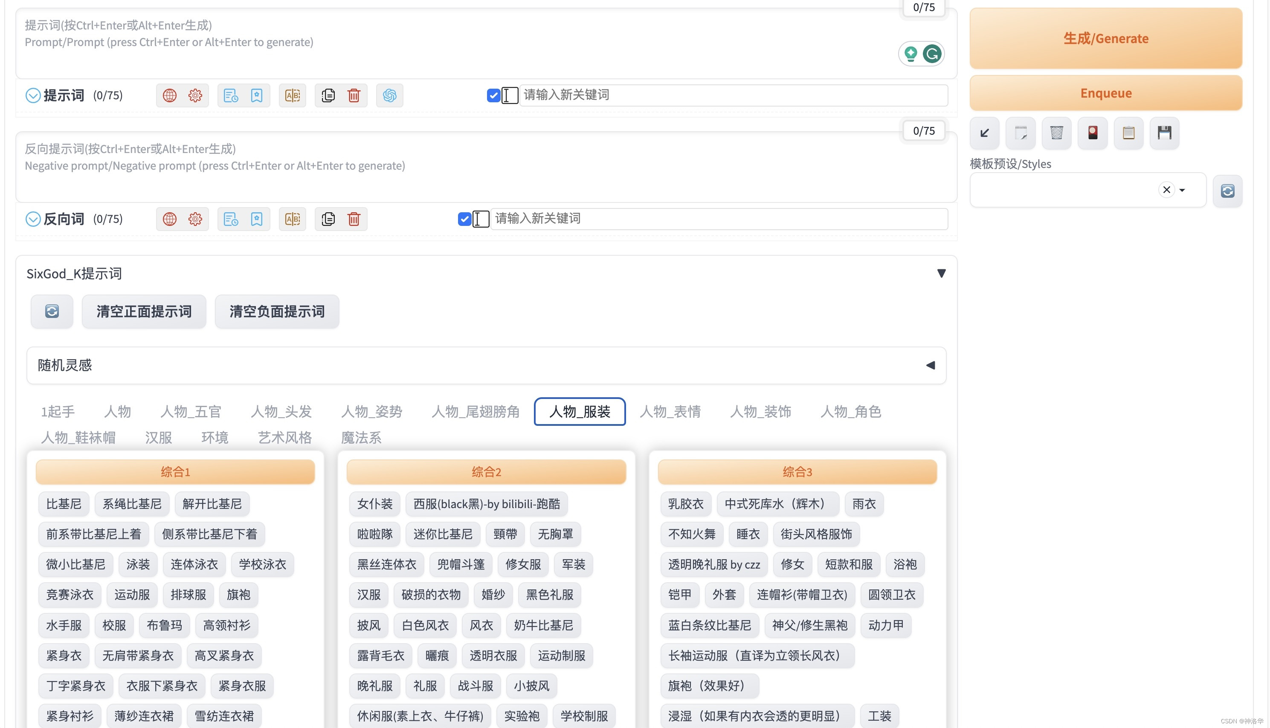Image resolution: width=1270 pixels, height=728 pixels.
Task: Refresh styles with icon beside Styles dropdown
Action: pyautogui.click(x=1227, y=191)
